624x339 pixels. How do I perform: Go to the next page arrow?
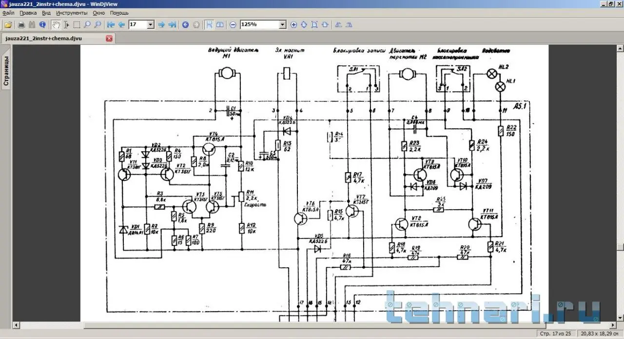click(161, 24)
